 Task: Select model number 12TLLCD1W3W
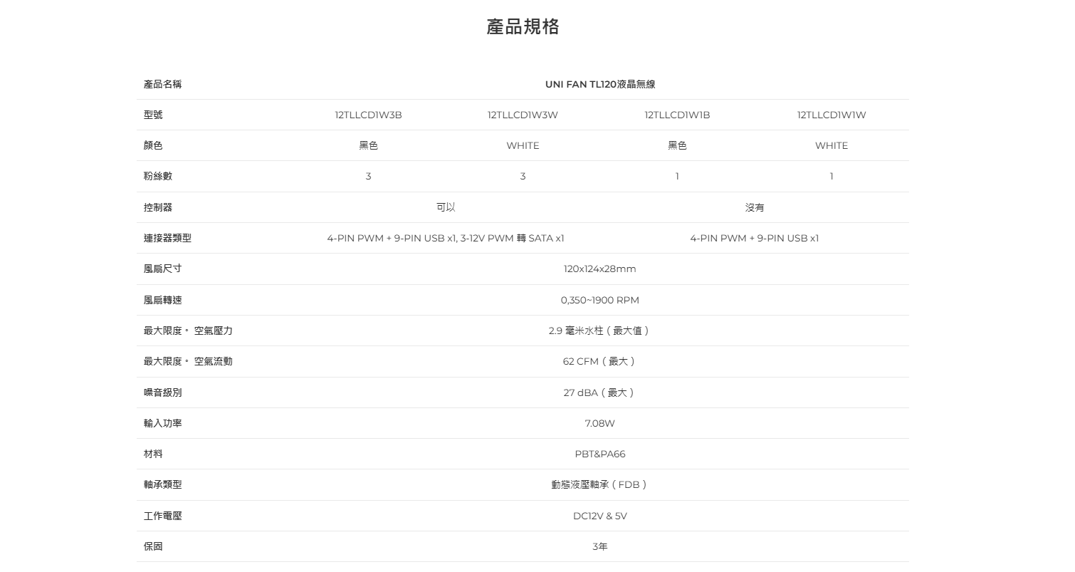[x=523, y=115]
